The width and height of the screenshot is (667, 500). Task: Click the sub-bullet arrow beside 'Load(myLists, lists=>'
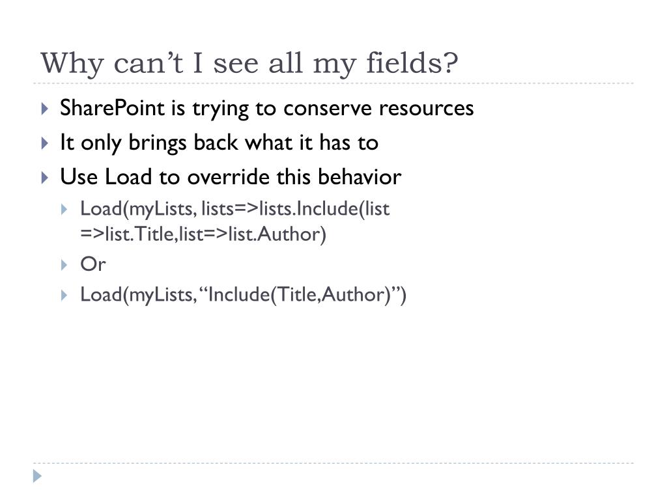point(64,209)
